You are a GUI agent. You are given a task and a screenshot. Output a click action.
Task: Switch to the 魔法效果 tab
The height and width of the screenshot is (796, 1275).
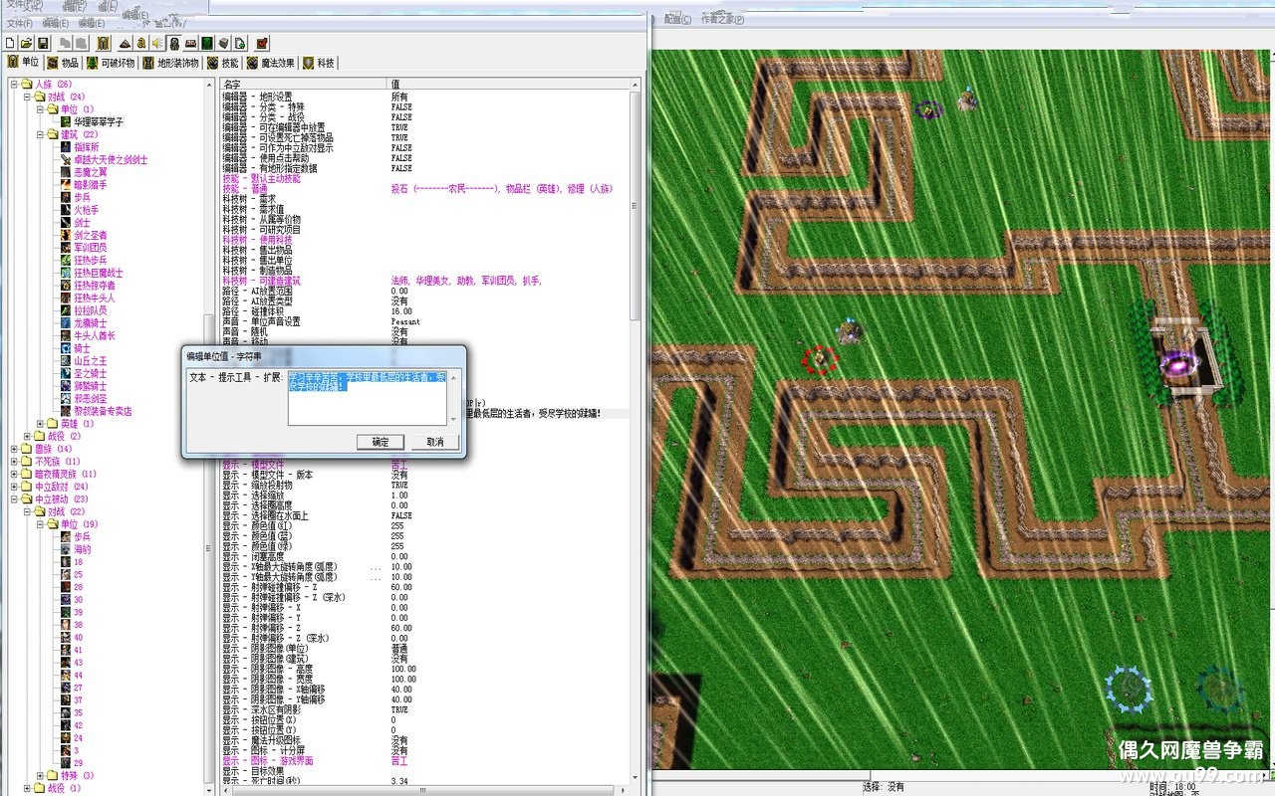[271, 63]
